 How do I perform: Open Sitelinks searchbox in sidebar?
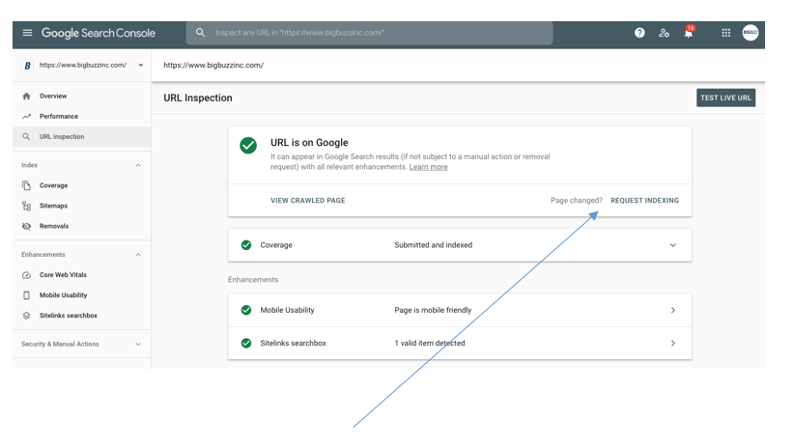click(x=69, y=316)
